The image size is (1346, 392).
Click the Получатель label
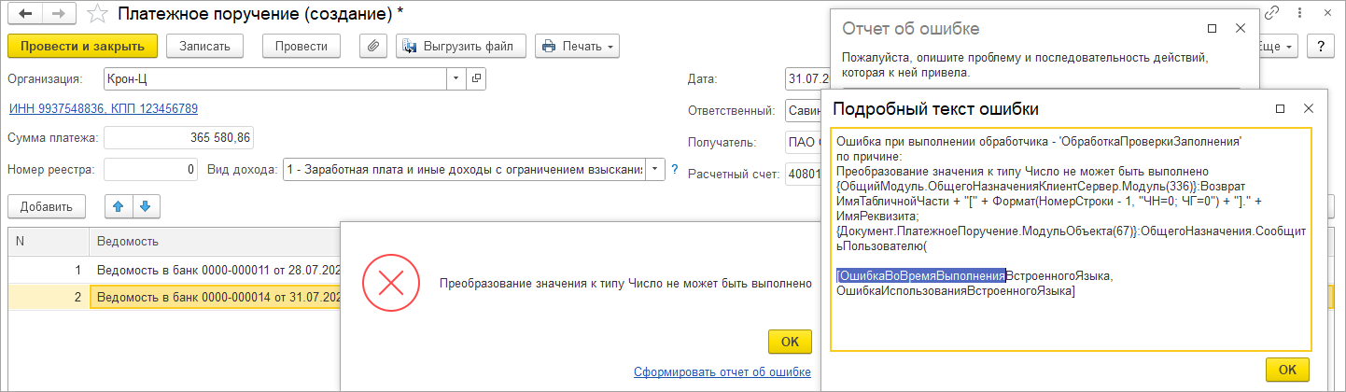[x=722, y=143]
